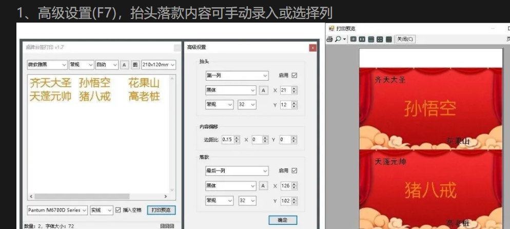The width and height of the screenshot is (510, 229).
Task: Open the 黑体 font dropdown under 落款
Action: [231, 186]
